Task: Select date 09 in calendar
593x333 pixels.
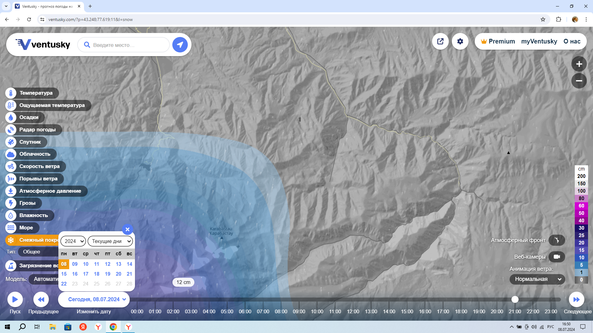Action: [75, 264]
